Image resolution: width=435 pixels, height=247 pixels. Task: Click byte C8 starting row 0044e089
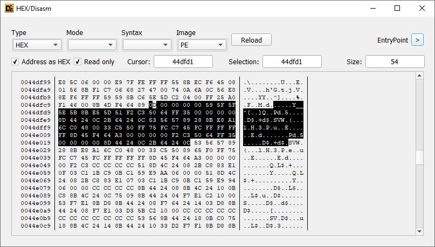(x=62, y=195)
